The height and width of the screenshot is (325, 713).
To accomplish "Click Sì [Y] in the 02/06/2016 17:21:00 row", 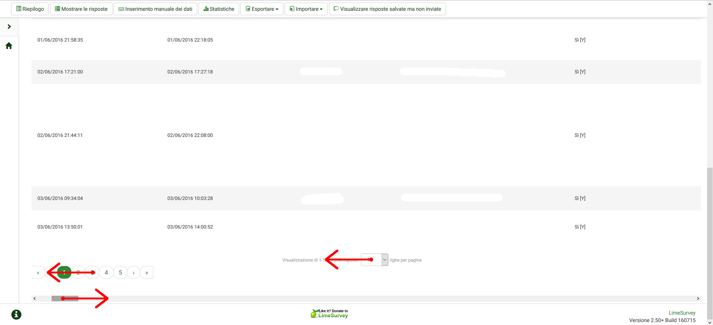I will [x=580, y=72].
